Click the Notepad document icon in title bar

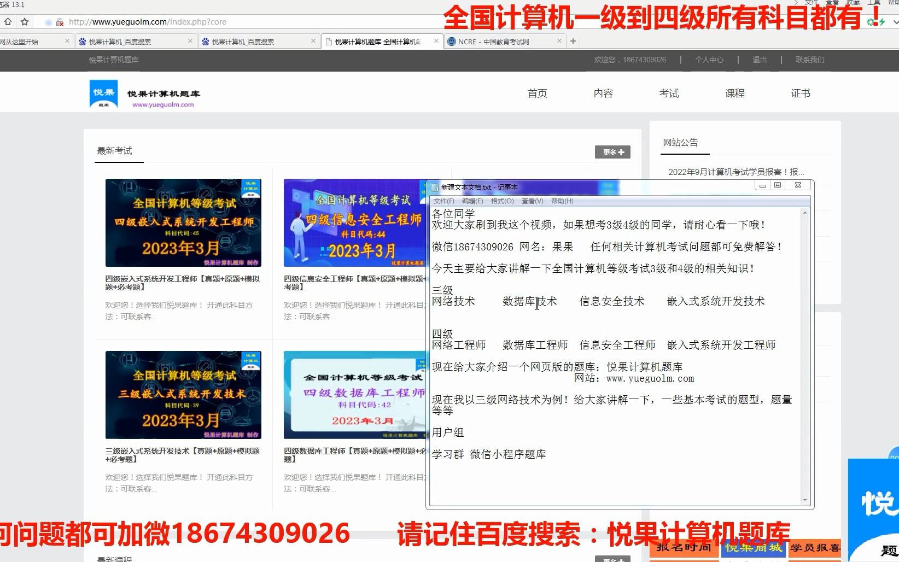(435, 187)
